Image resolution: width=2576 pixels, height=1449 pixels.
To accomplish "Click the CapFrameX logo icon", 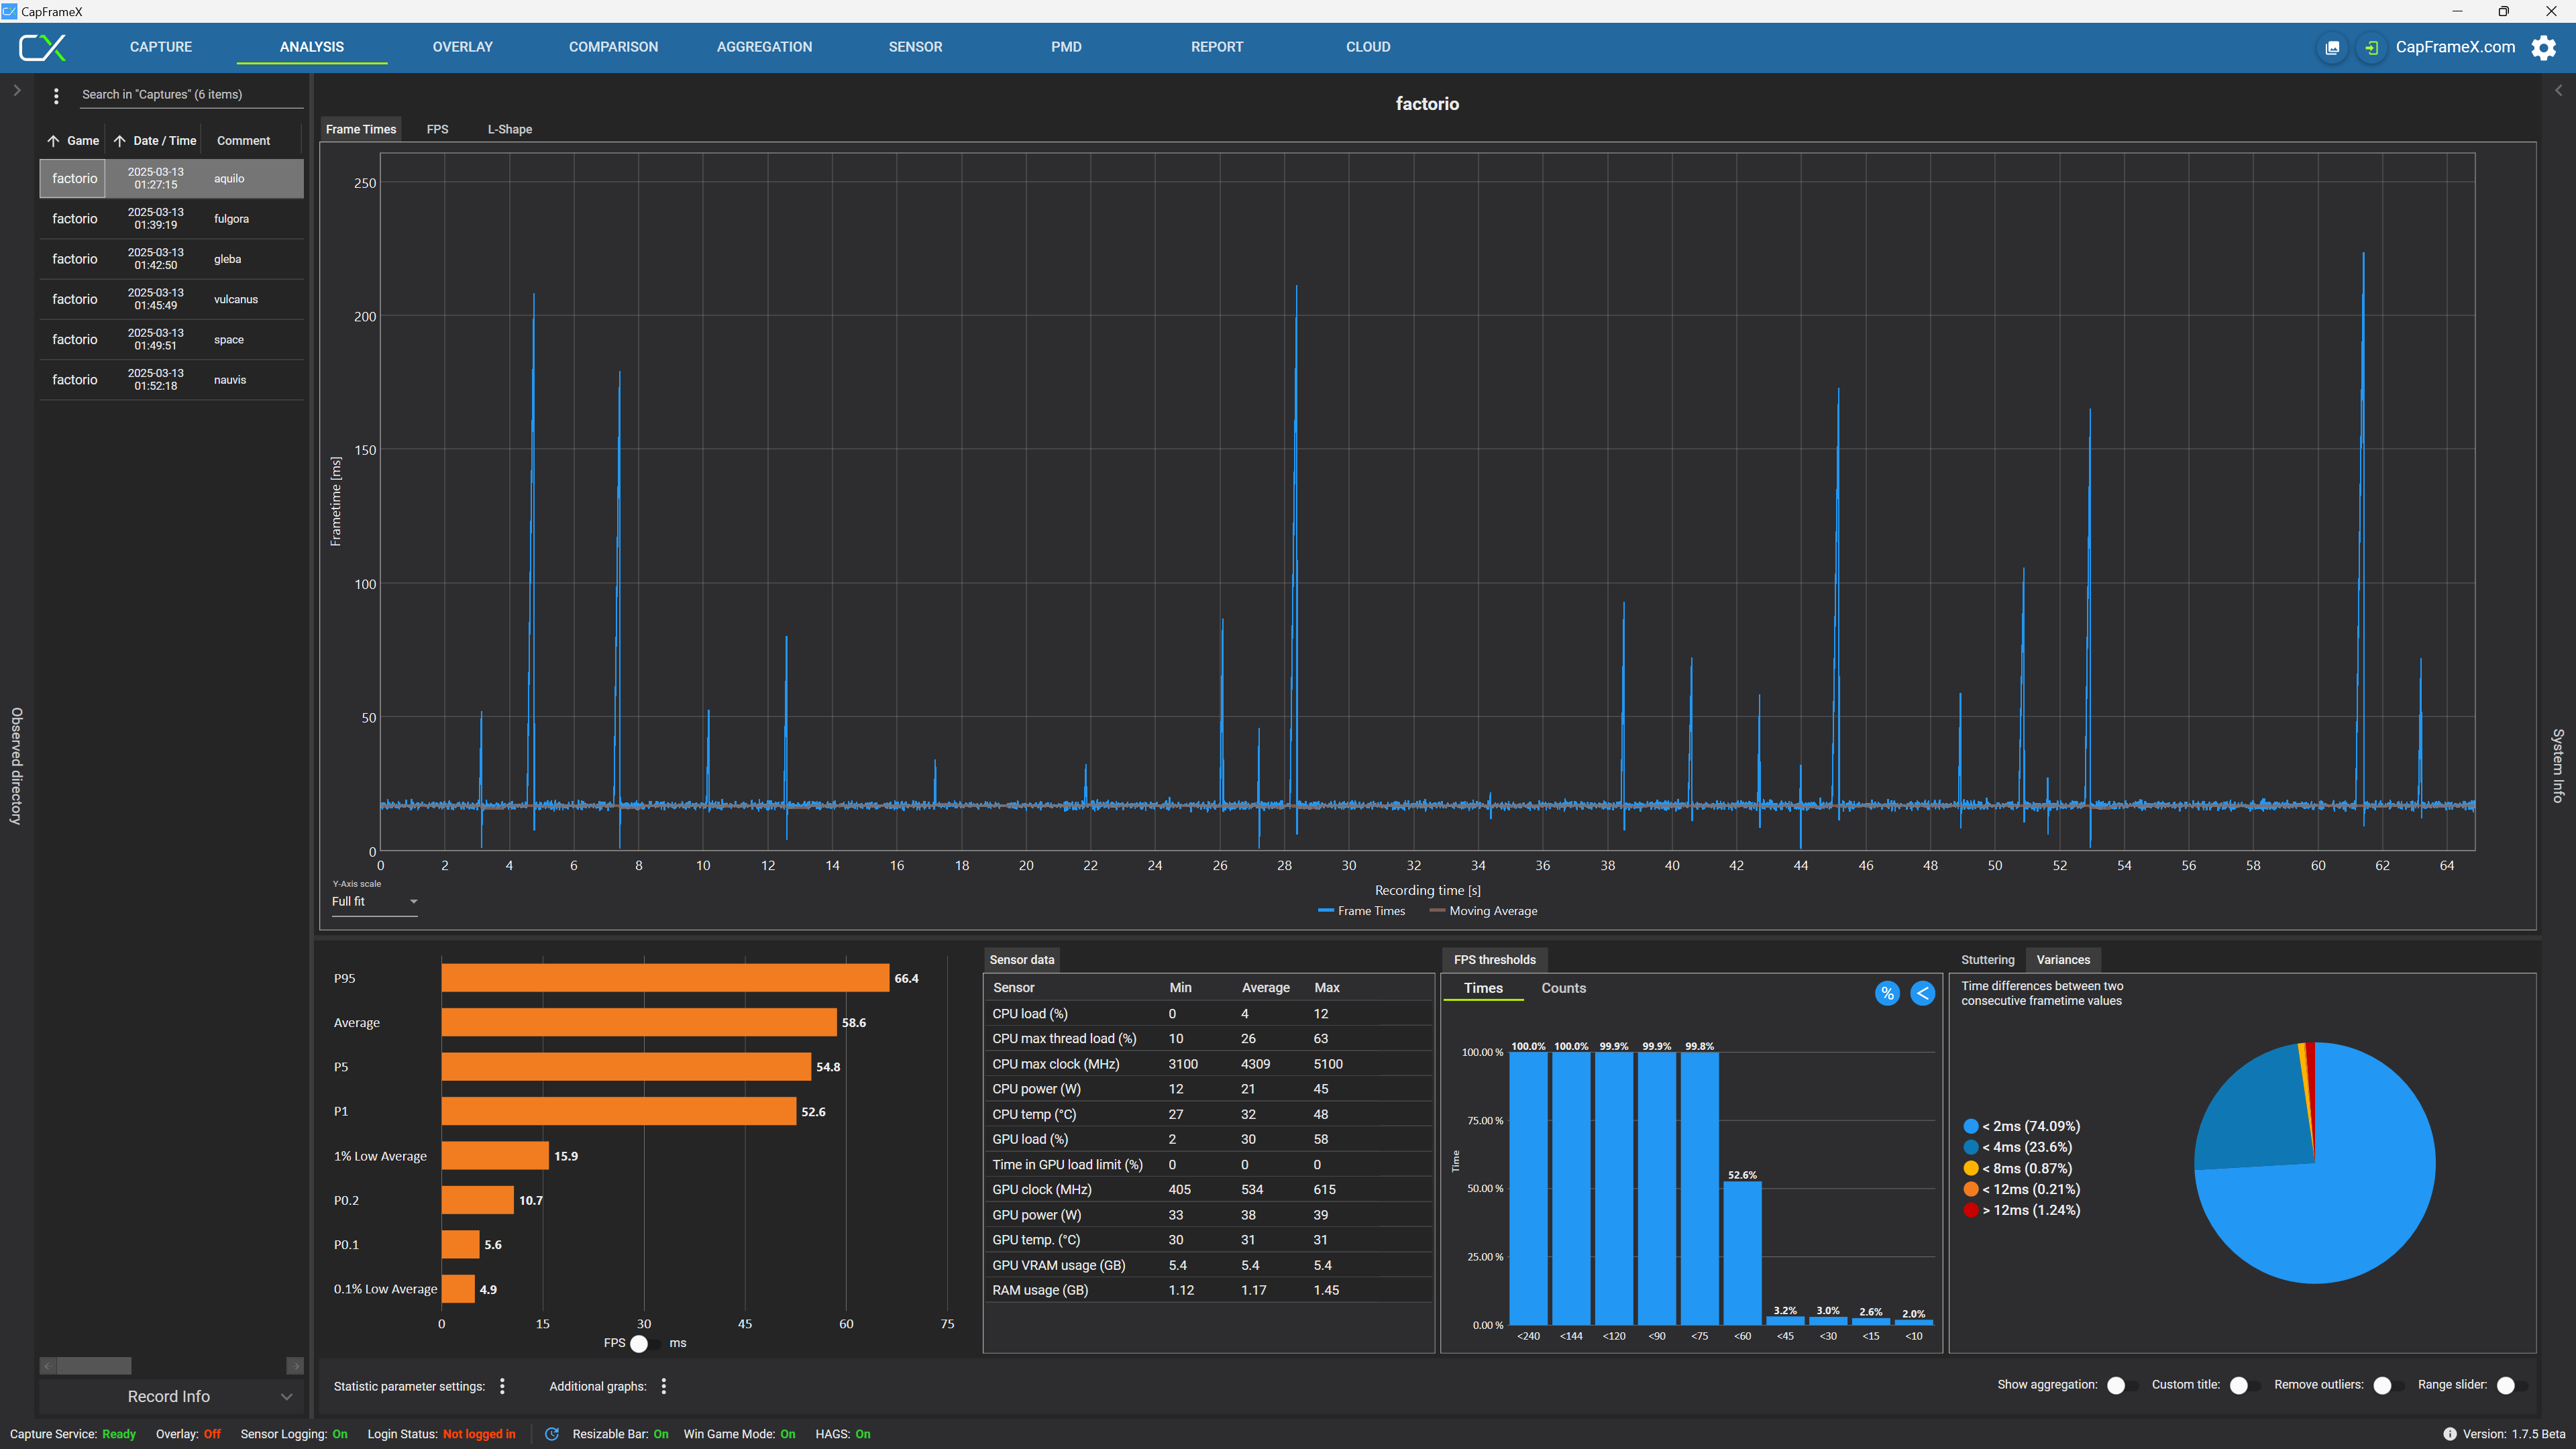I will click(x=42, y=47).
